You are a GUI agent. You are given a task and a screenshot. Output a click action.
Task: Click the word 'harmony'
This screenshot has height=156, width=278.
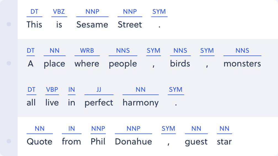tap(141, 103)
